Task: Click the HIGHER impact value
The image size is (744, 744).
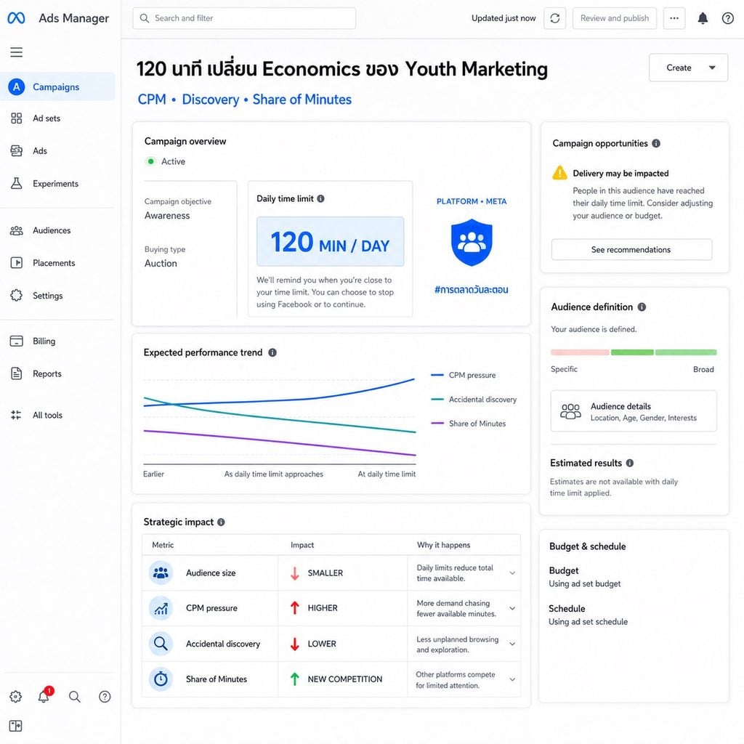Action: click(323, 608)
